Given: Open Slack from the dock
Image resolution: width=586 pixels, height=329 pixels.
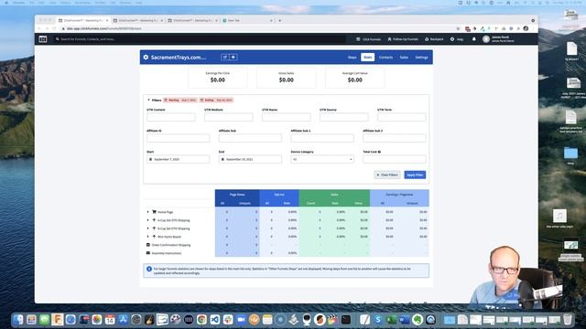Looking at the screenshot, I should 228,319.
